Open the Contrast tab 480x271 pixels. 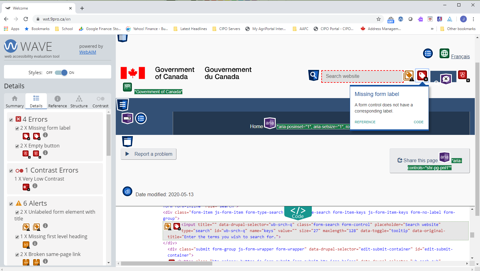click(100, 101)
